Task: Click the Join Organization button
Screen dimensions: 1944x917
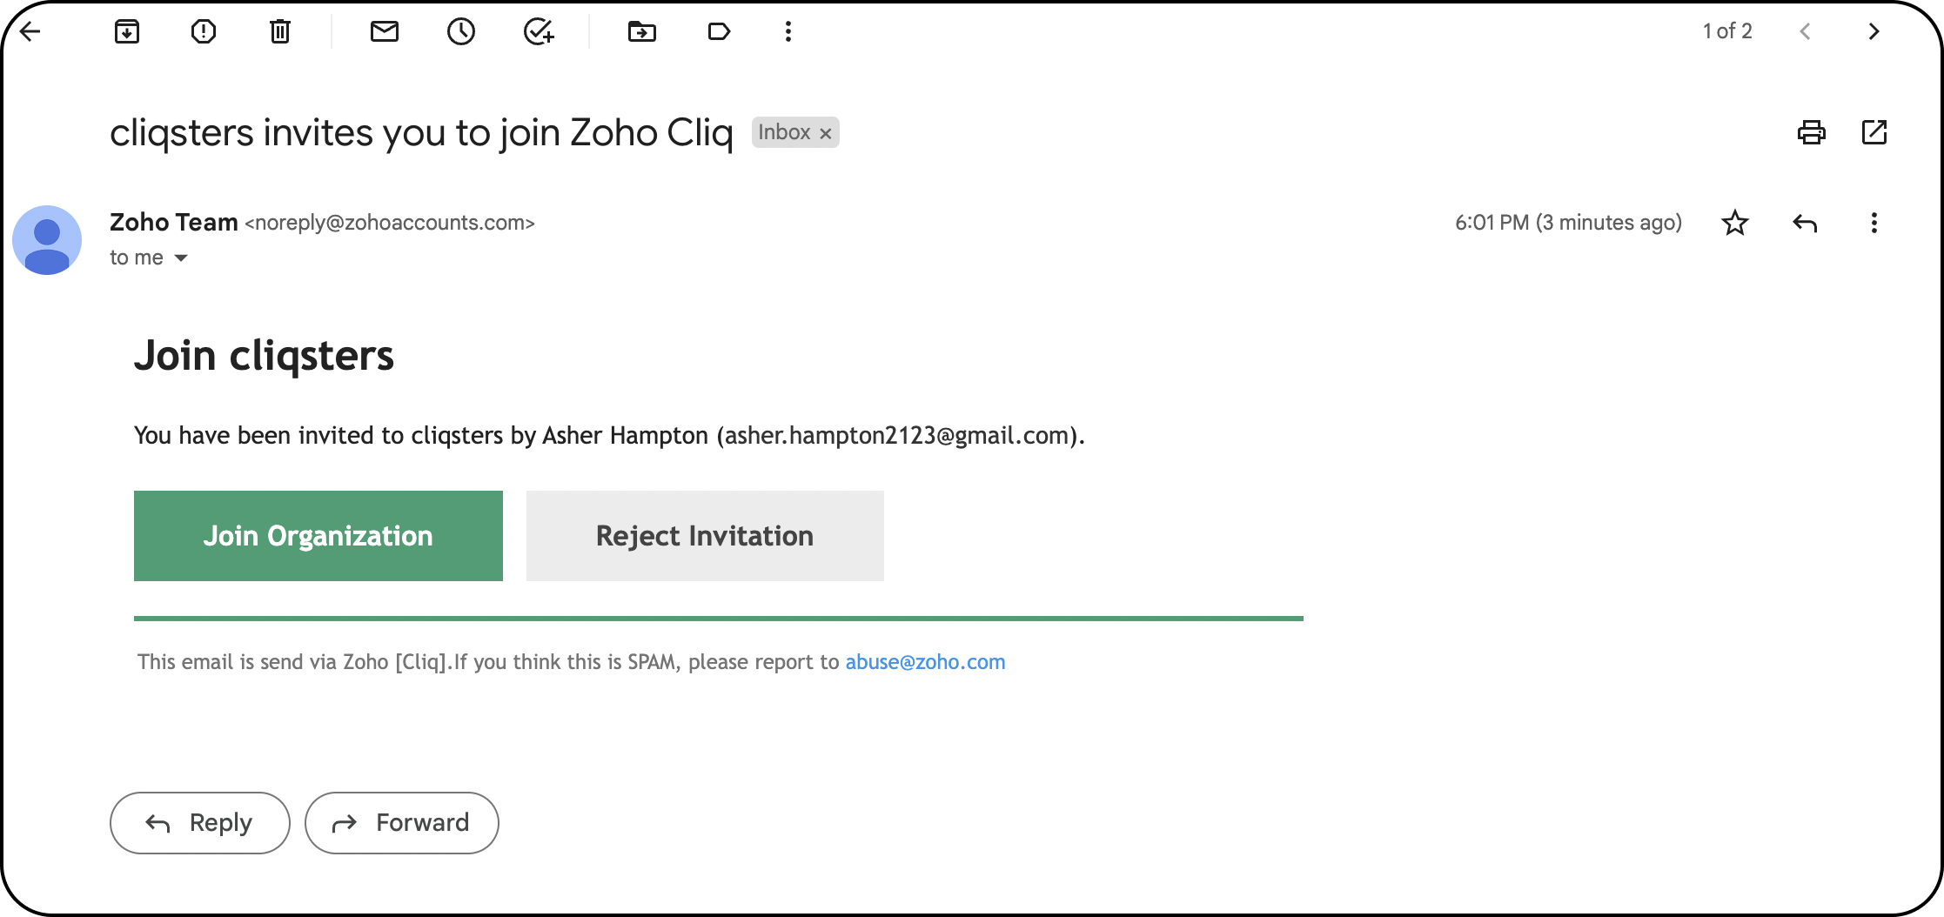Action: point(318,536)
